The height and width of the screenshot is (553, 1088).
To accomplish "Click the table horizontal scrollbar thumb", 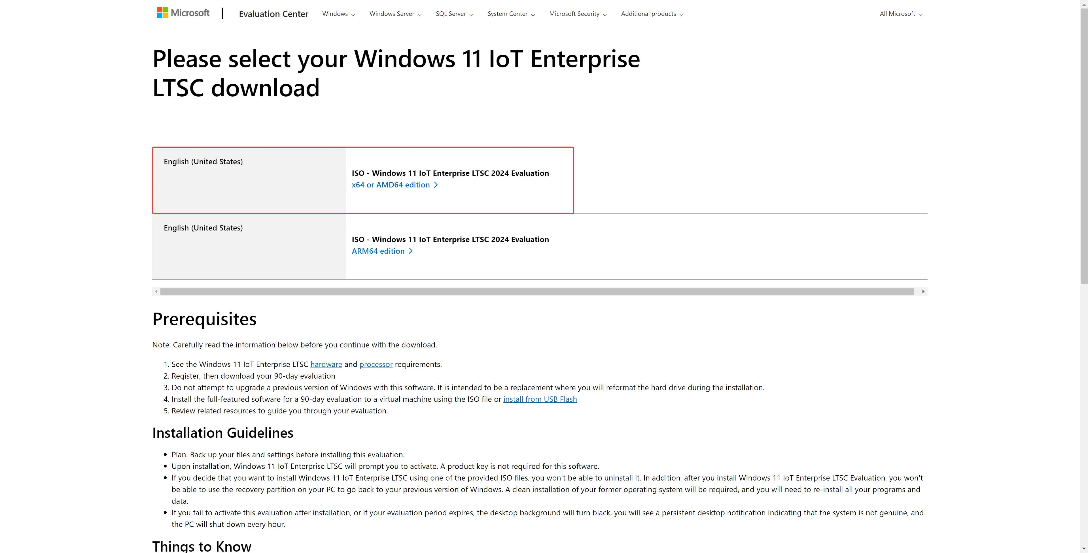I will click(x=537, y=292).
